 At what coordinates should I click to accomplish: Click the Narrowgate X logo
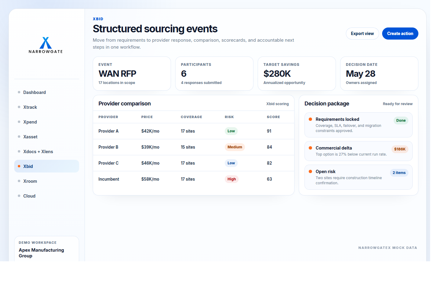click(46, 45)
